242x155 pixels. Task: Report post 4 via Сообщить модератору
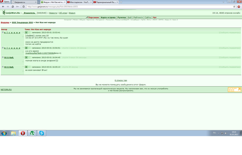tap(230, 67)
